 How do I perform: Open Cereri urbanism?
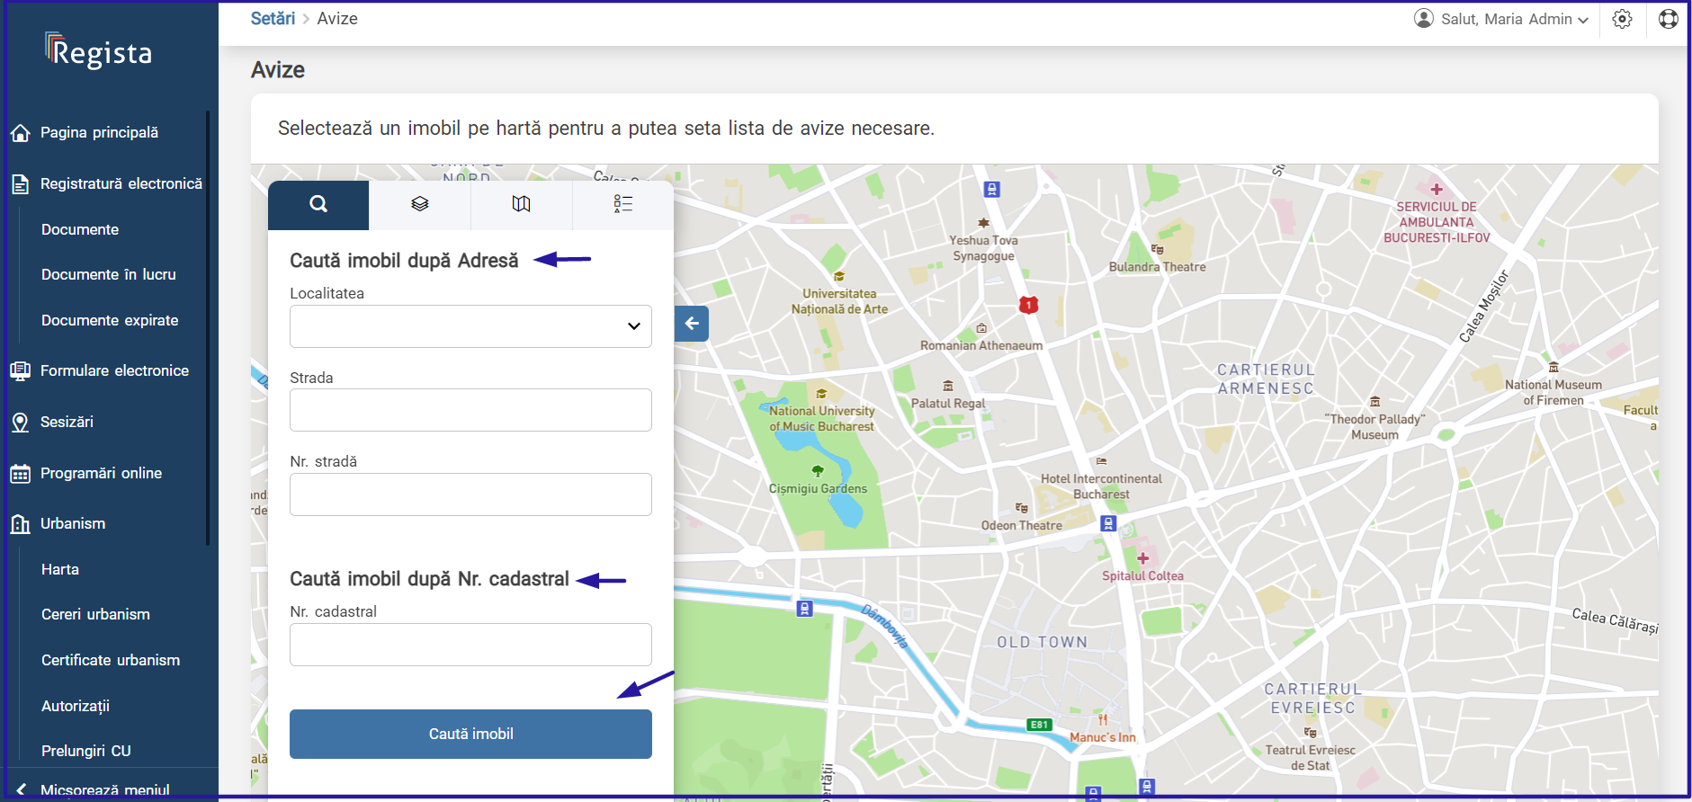(95, 614)
